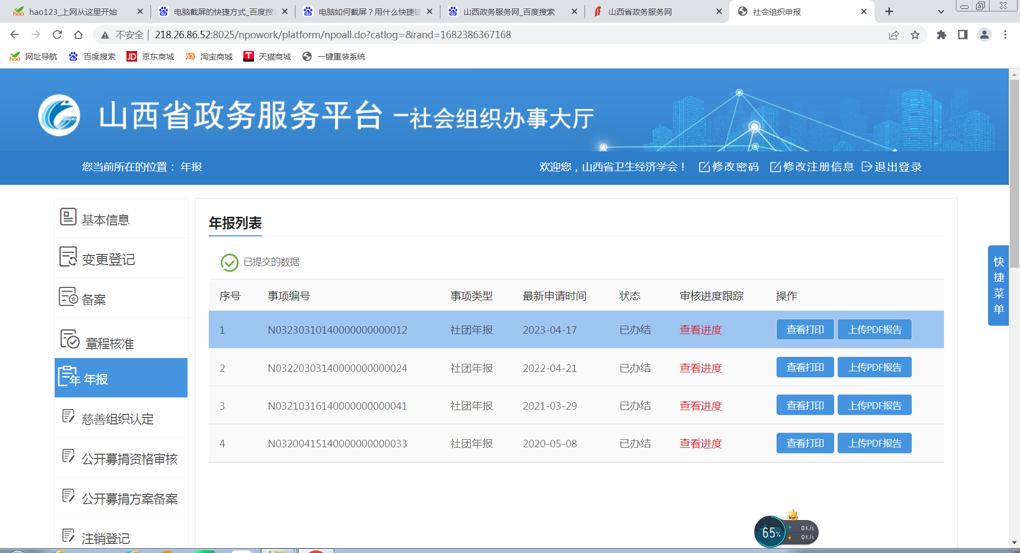The width and height of the screenshot is (1020, 553).
Task: Expand the 快捷菜单 side panel
Action: [x=998, y=285]
